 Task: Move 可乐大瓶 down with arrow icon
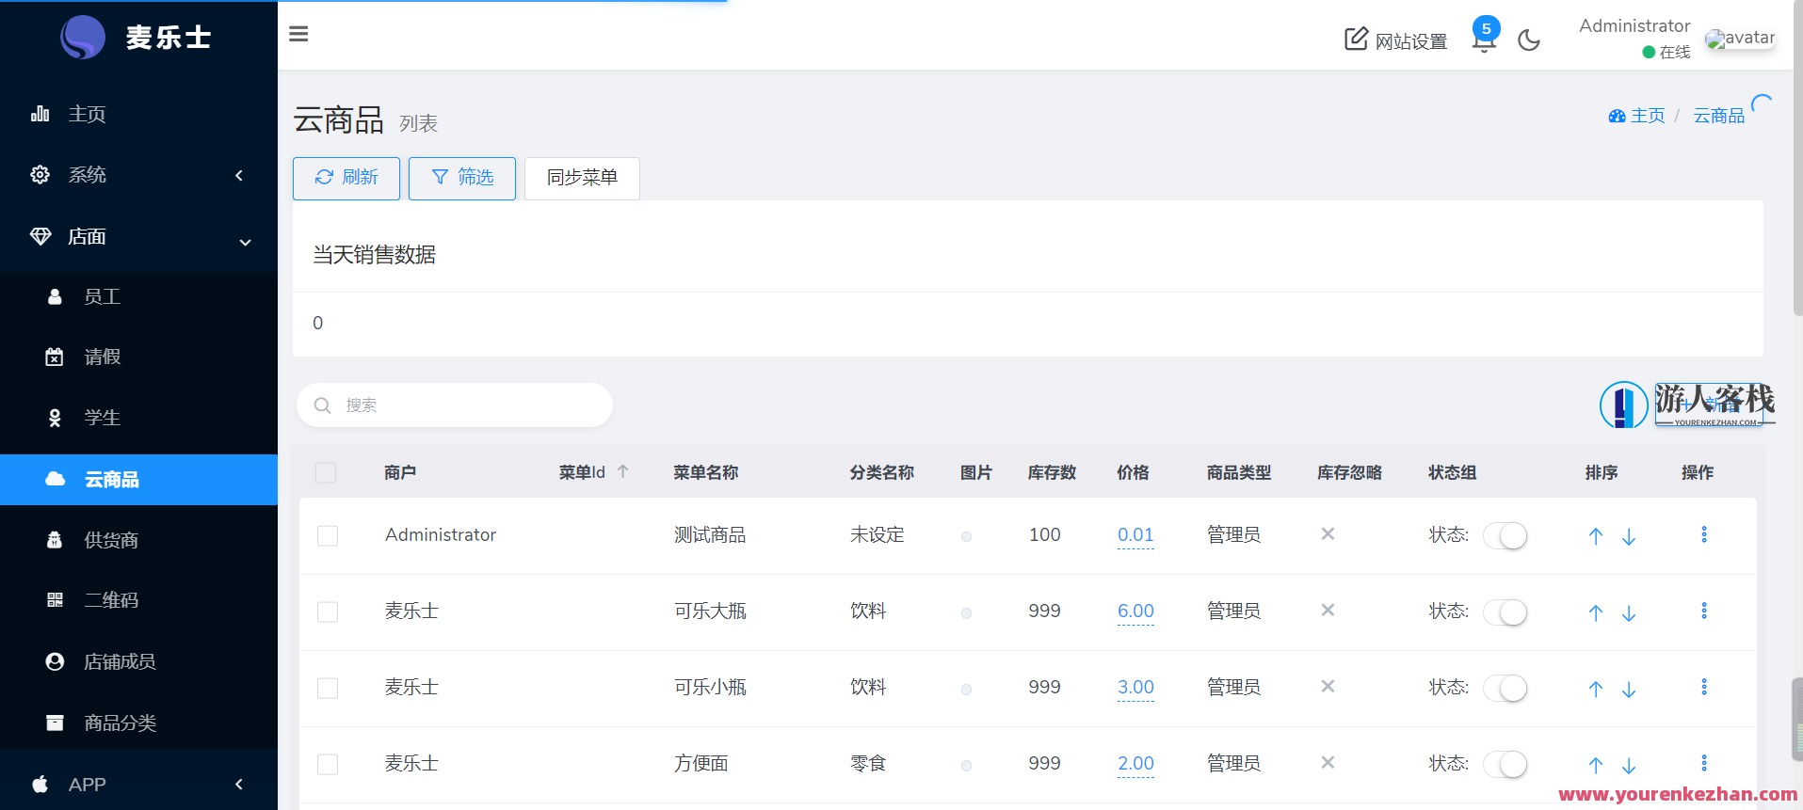tap(1629, 613)
